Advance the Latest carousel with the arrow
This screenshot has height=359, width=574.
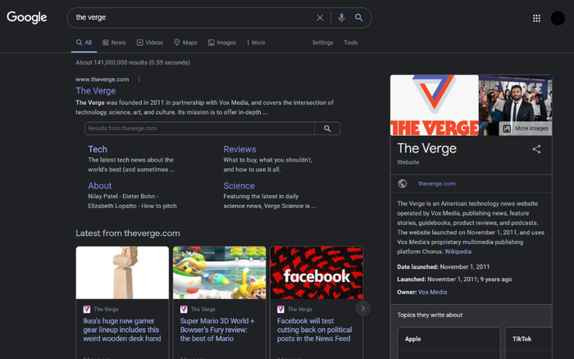click(x=362, y=308)
